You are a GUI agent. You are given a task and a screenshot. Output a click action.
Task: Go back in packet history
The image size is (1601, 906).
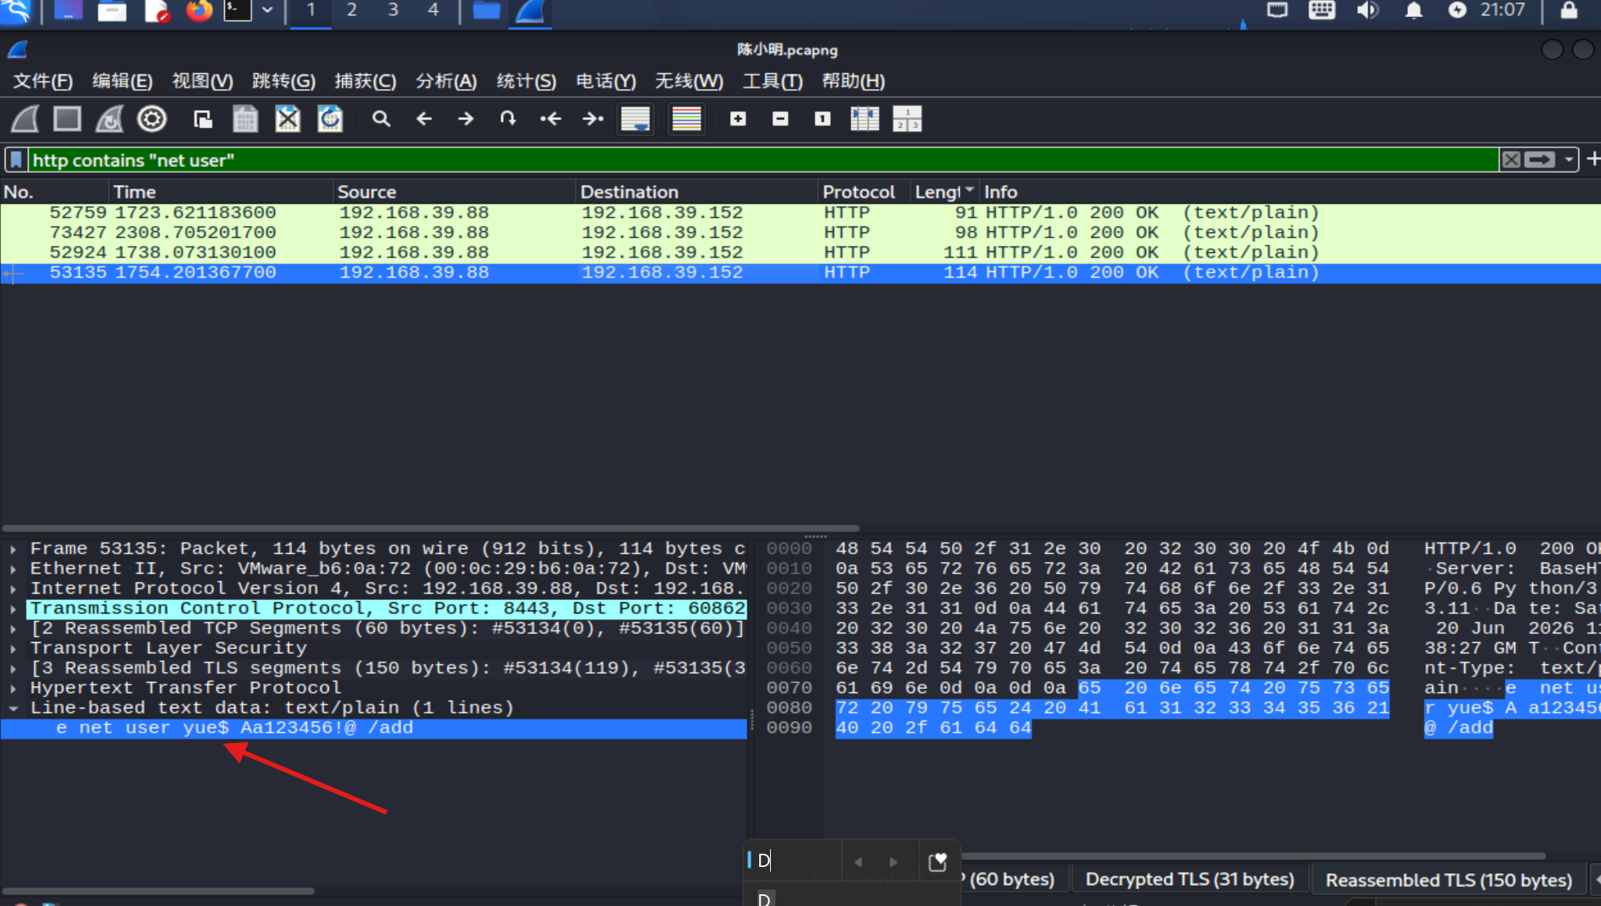coord(423,119)
